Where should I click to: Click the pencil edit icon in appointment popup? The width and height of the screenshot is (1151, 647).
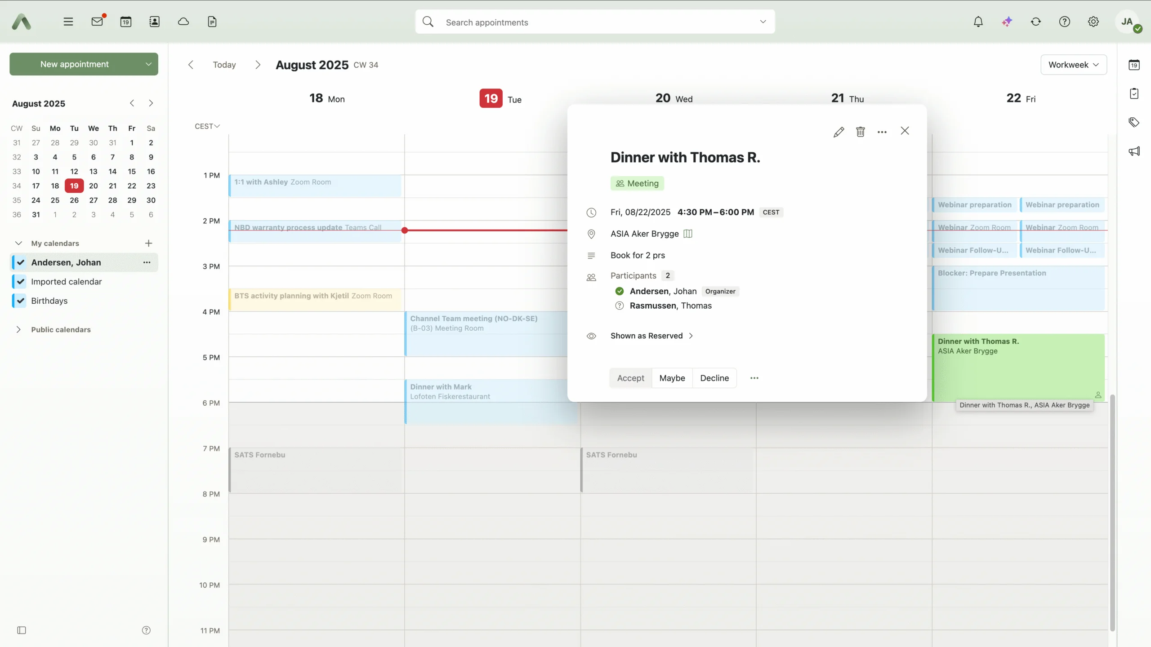839,132
